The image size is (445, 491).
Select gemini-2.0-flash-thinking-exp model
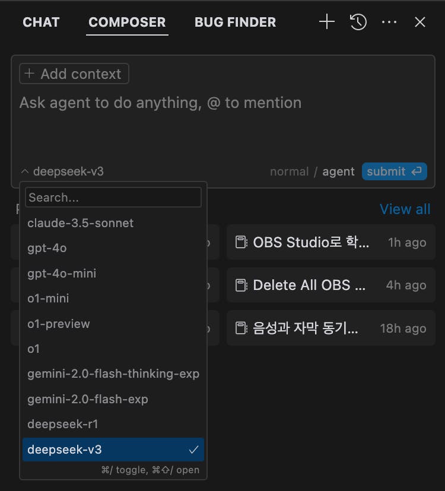113,374
